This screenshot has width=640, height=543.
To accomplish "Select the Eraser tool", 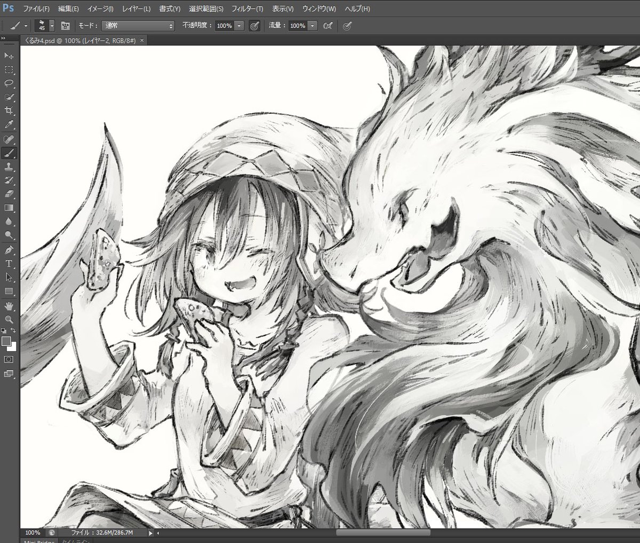I will (9, 194).
